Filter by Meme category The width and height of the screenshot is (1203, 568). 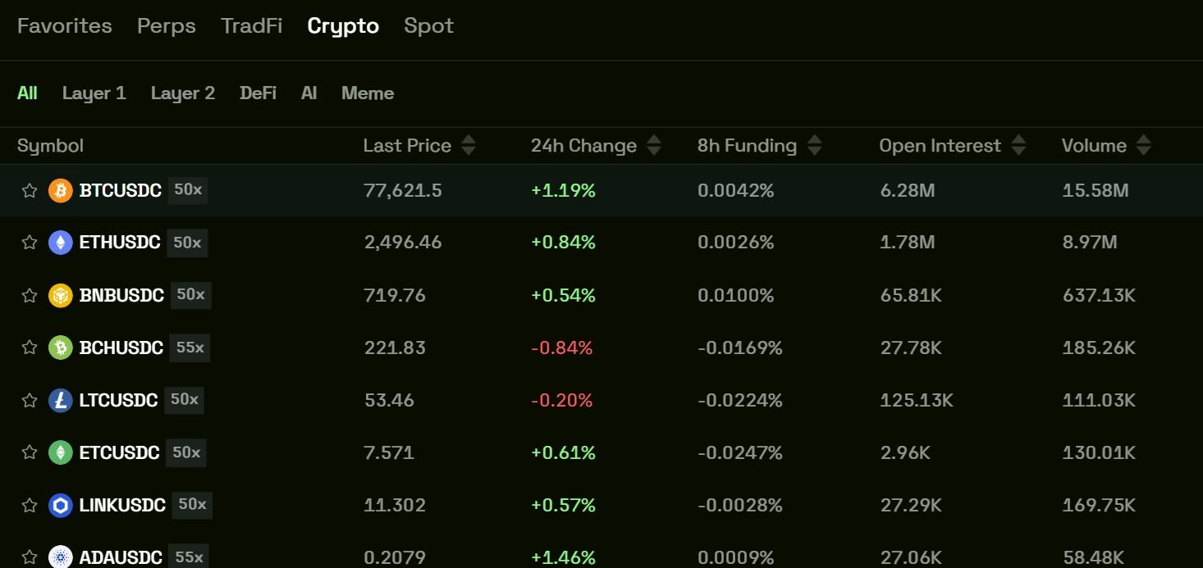368,93
